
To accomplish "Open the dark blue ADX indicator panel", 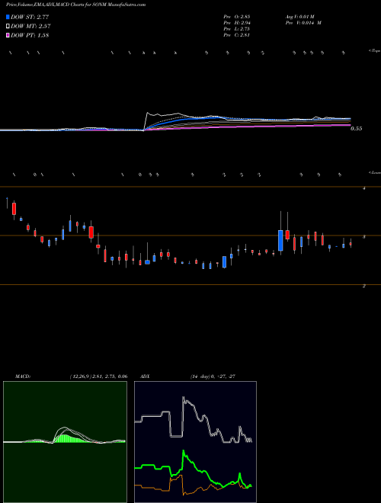I will pyautogui.click(x=195, y=442).
